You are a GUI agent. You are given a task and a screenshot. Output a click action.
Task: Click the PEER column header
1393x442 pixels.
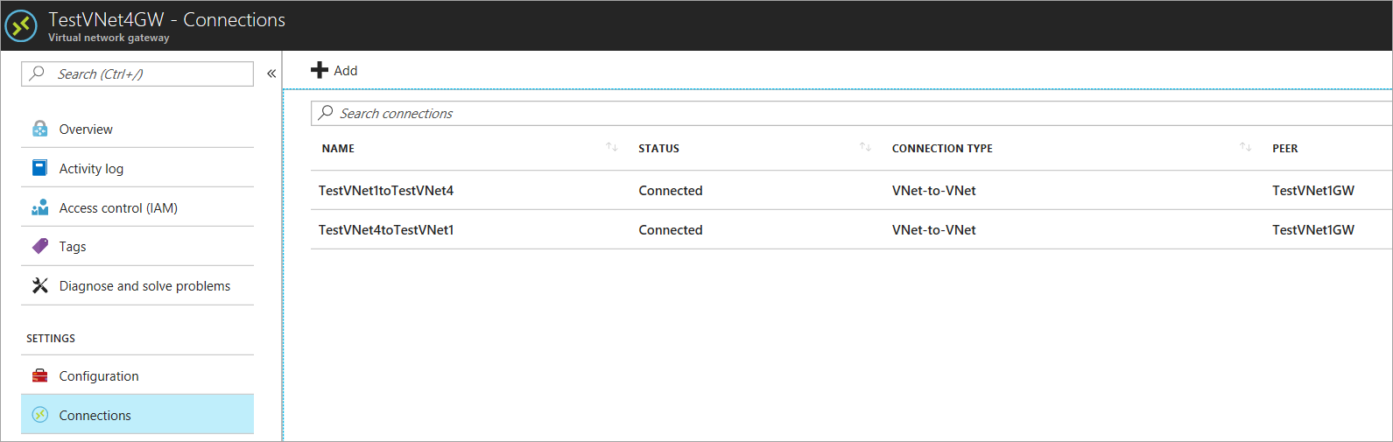click(1285, 149)
